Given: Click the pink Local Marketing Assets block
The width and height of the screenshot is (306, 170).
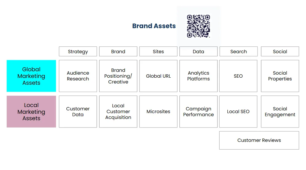Looking at the screenshot, I should click(31, 112).
